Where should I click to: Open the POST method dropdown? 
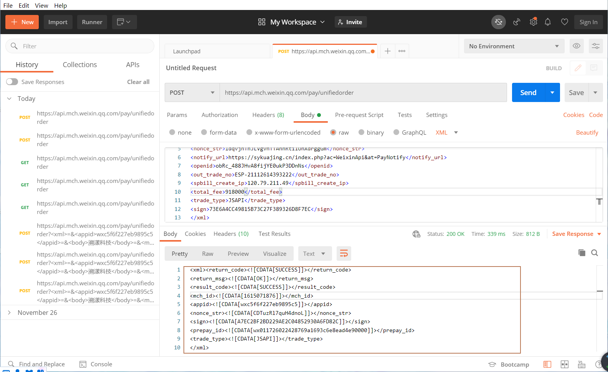[192, 92]
